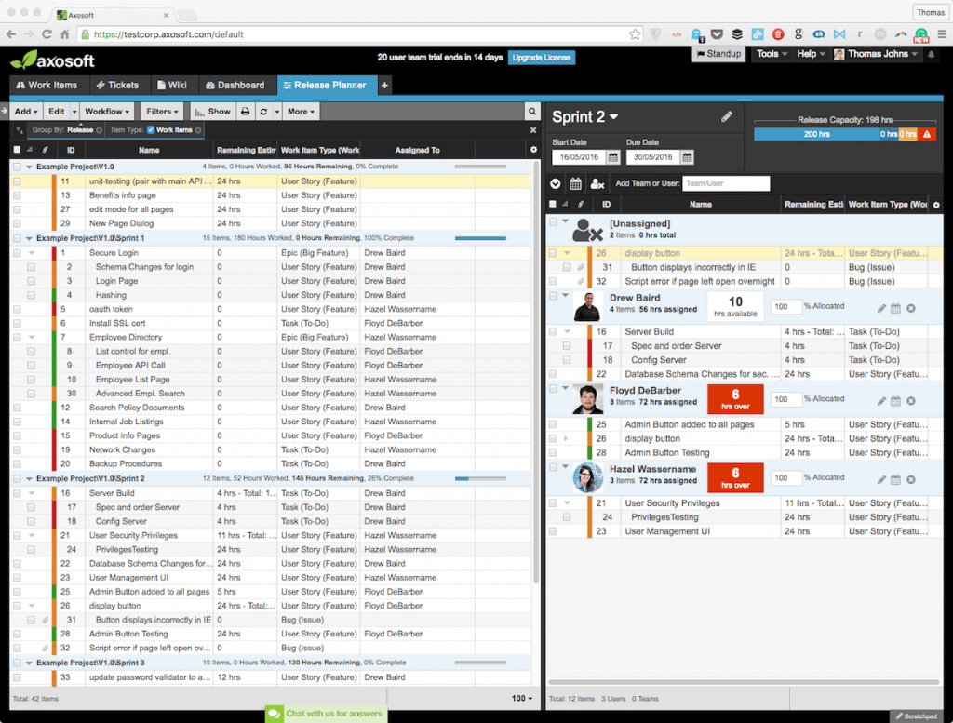The width and height of the screenshot is (953, 723).
Task: Click the Refresh icon next to Print
Action: coord(262,111)
